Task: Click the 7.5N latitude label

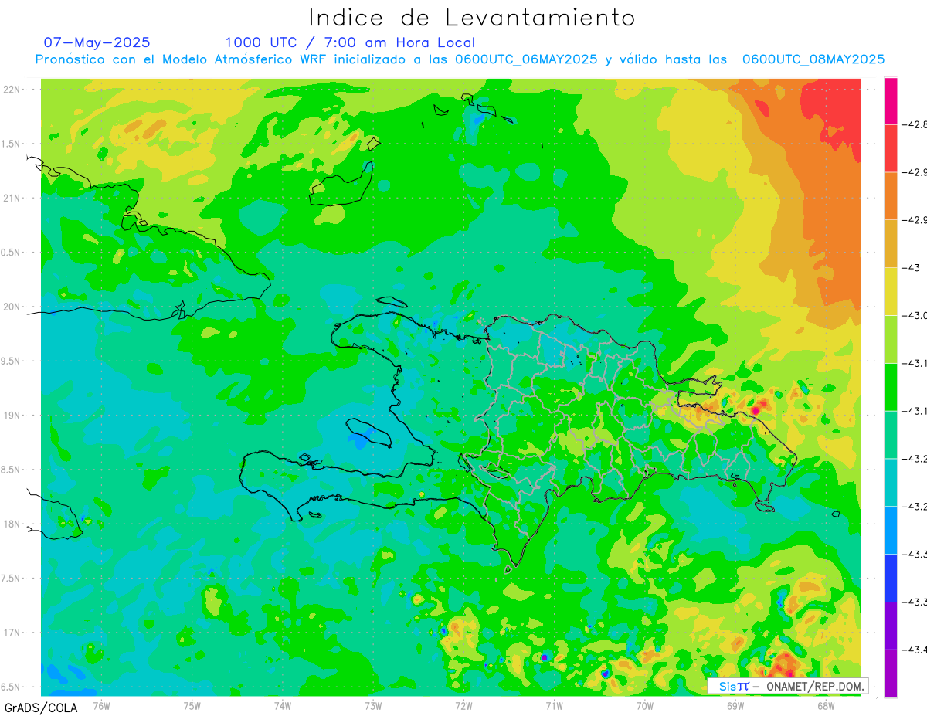Action: [12, 579]
